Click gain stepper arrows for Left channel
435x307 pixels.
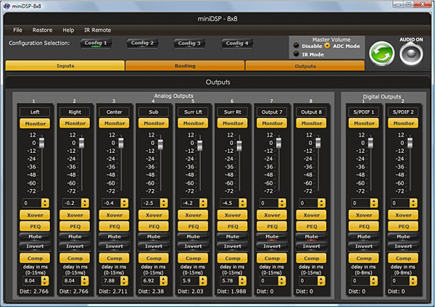click(x=45, y=203)
